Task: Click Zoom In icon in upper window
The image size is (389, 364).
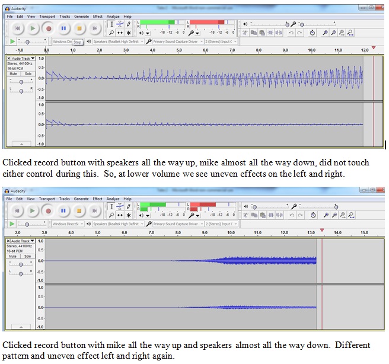Action: click(x=325, y=33)
